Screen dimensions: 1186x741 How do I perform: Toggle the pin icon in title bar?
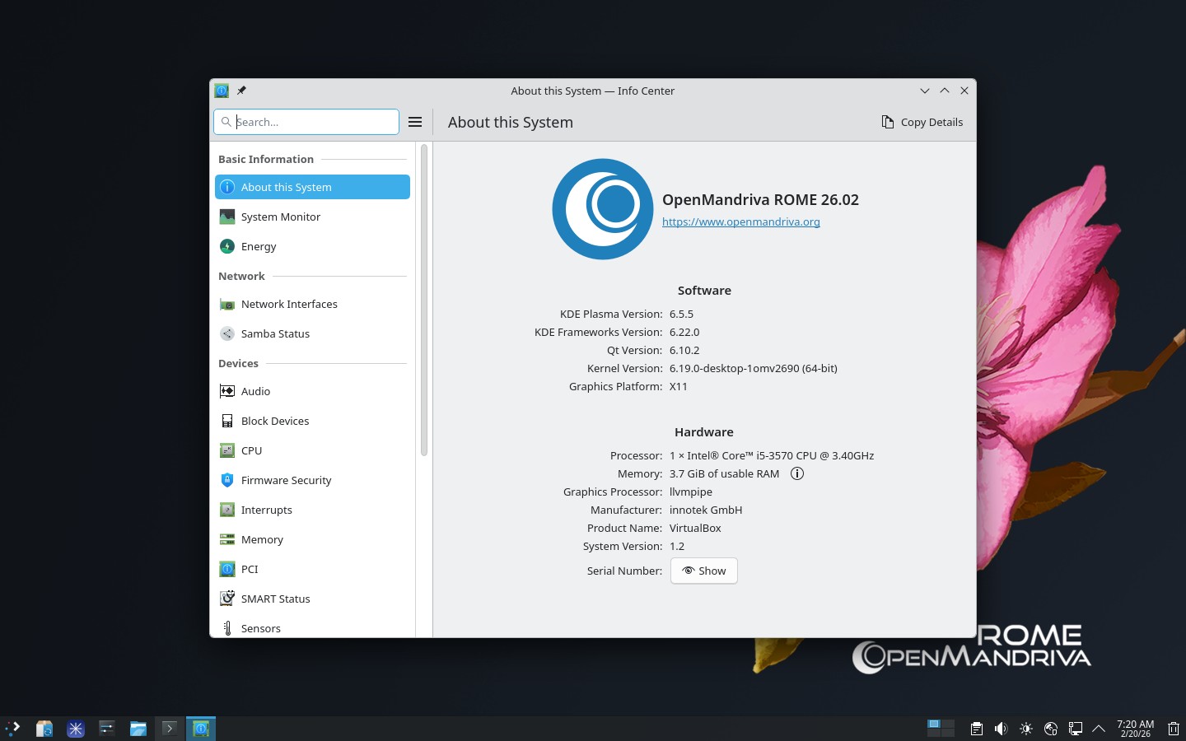[241, 91]
